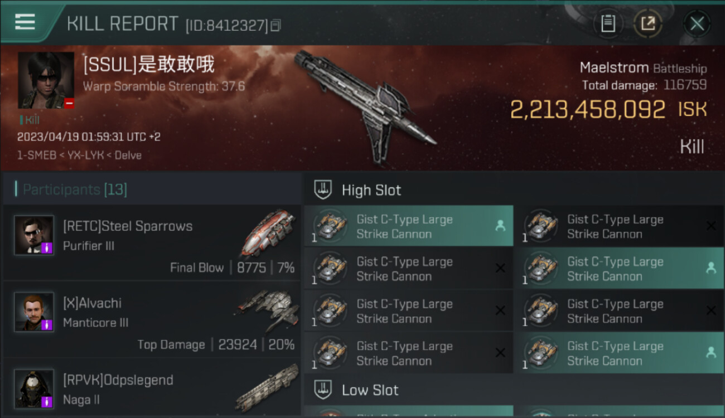Click the bottom-right highlighted Strike Cannon
This screenshot has width=725, height=418.
coord(620,353)
